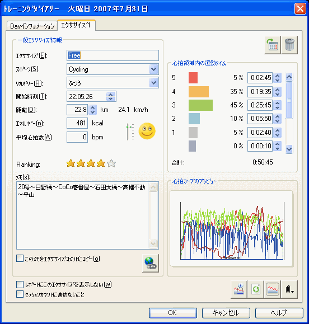The width and height of the screenshot is (309, 324).
Task: Click the calendar move-date icon
Action: (x=273, y=45)
